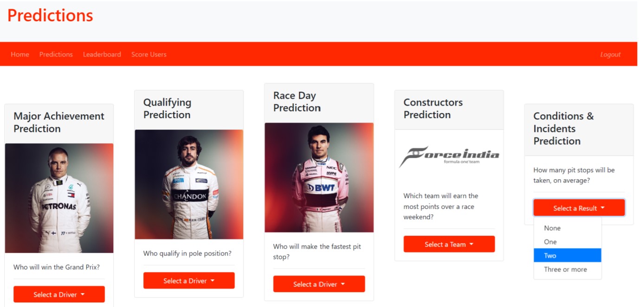Viewport: 639px width, 307px height.
Task: Open the Select a Team dropdown
Action: point(449,244)
